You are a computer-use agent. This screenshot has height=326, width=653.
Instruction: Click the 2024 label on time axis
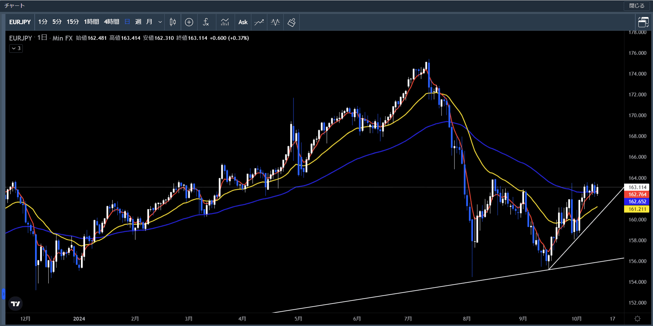(x=79, y=319)
